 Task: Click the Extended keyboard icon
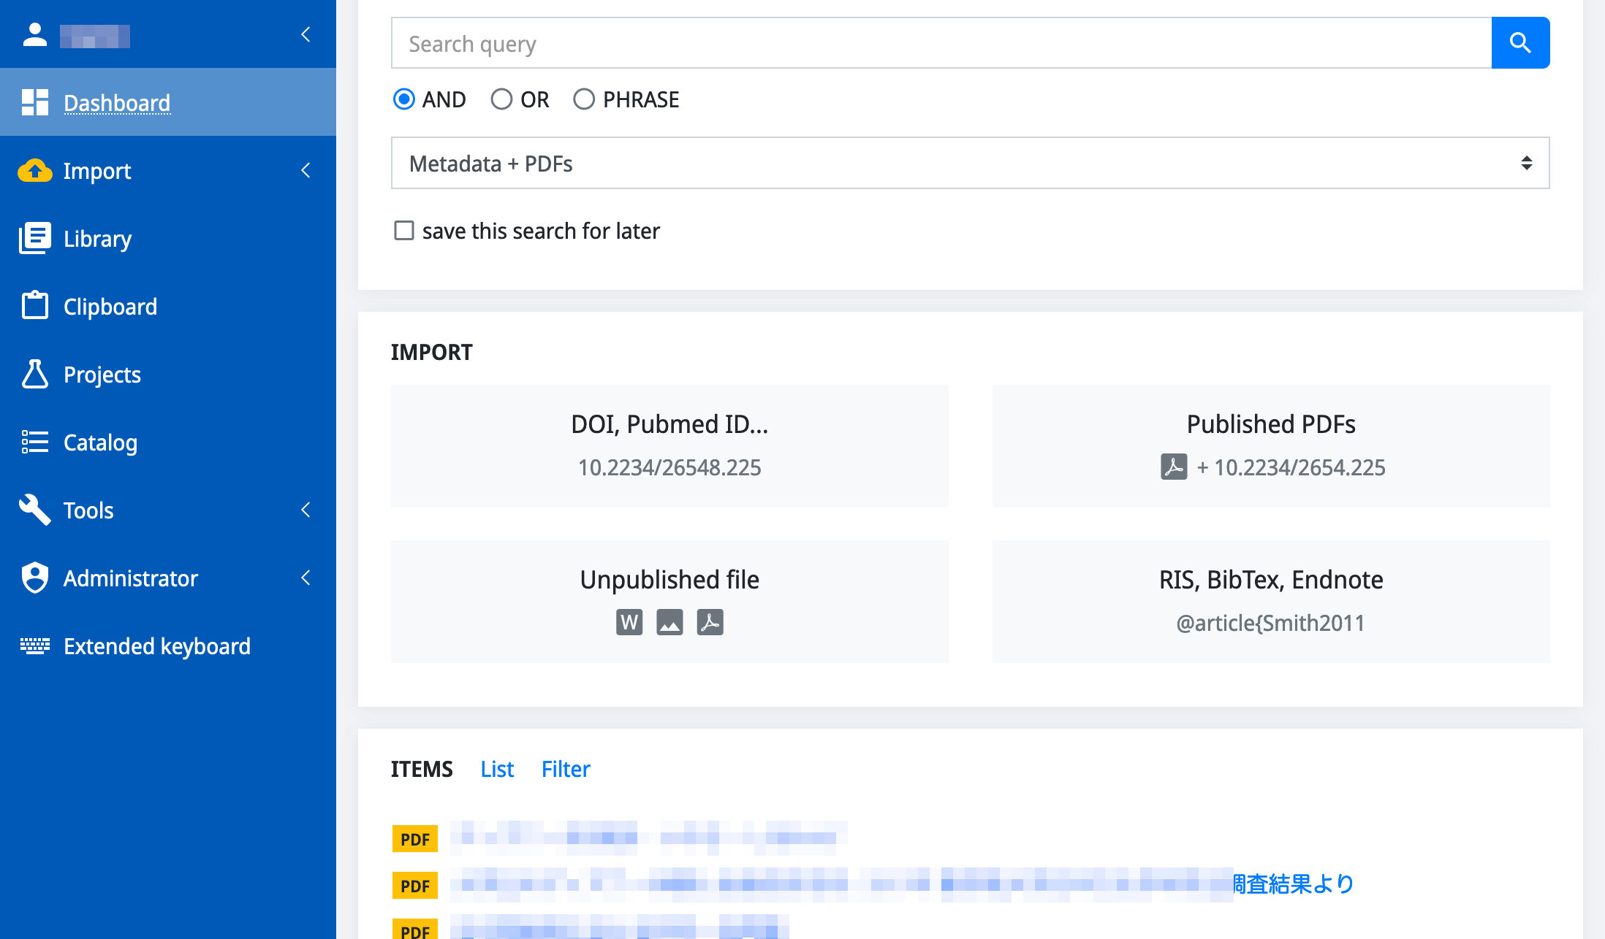coord(34,645)
